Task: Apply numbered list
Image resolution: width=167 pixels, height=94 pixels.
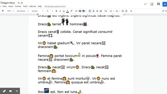Action: click(111, 11)
